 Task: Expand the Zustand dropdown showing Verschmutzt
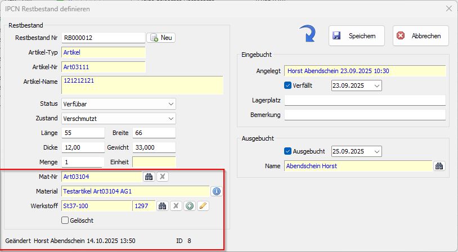pyautogui.click(x=170, y=119)
